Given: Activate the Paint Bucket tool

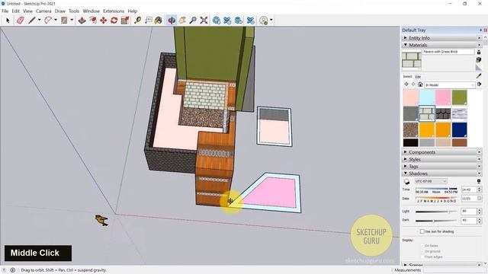Looking at the screenshot, I should click(159, 21).
